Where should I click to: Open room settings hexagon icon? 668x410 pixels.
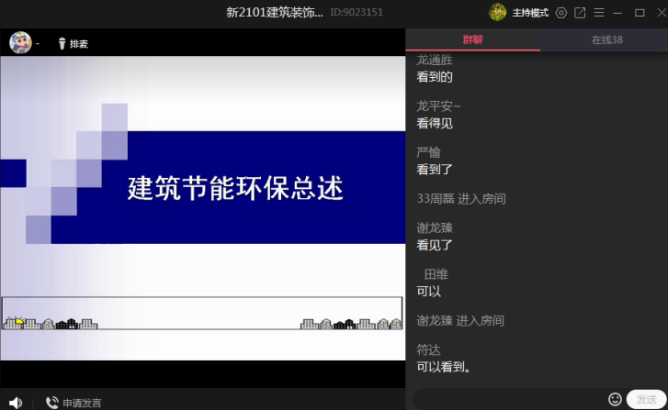tap(561, 13)
